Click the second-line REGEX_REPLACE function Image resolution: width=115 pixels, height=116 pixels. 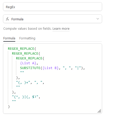25,54
